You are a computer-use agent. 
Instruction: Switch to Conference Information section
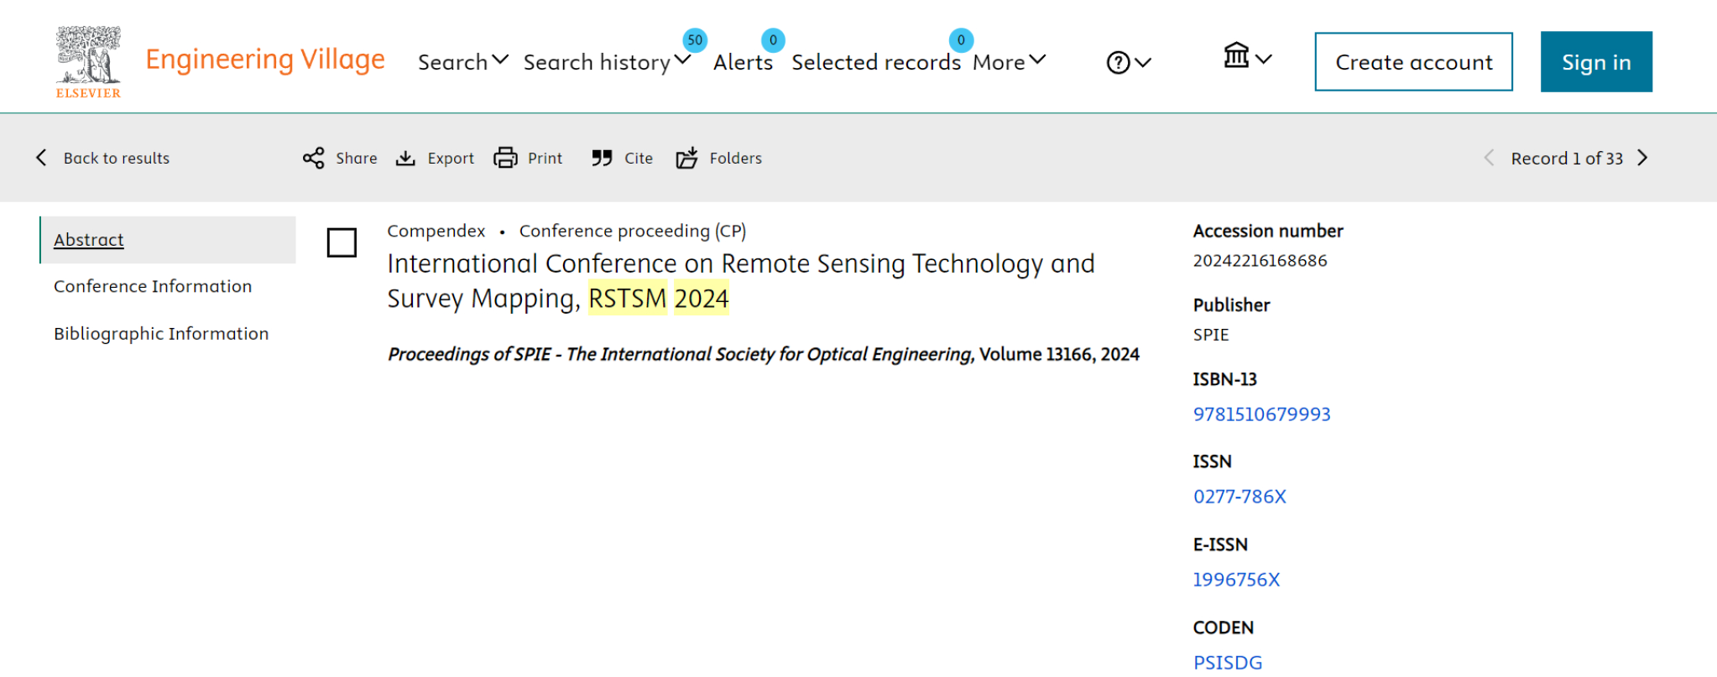coord(153,287)
